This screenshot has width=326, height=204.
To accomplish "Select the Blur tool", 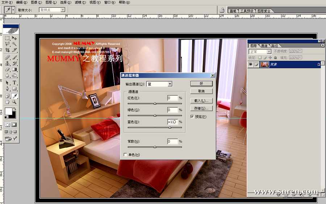I will coord(7,75).
